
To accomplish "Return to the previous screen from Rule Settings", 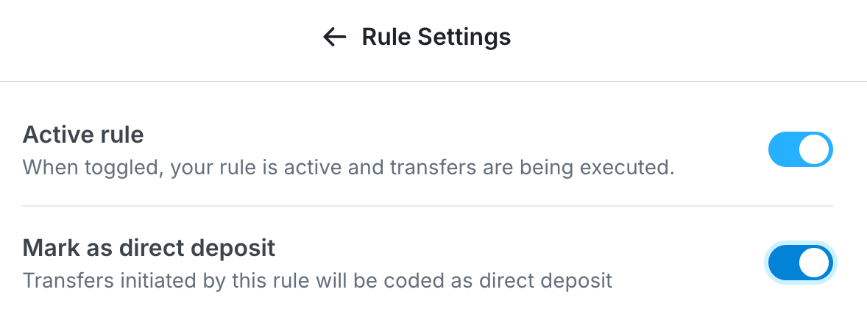I will (335, 37).
